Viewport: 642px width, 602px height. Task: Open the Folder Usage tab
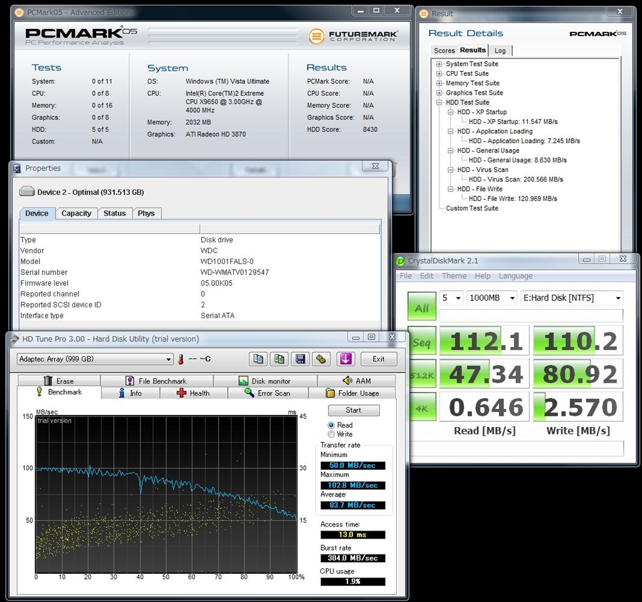tap(352, 393)
